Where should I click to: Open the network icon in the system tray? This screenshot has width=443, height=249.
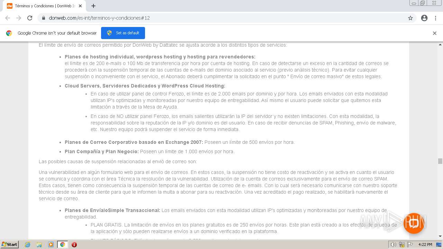402,245
